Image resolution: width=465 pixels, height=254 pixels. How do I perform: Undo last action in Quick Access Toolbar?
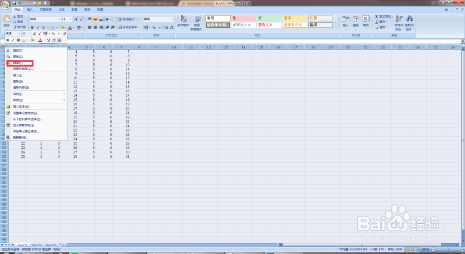tap(20, 3)
